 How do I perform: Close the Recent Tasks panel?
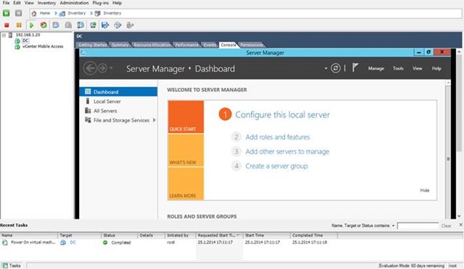tap(461, 225)
